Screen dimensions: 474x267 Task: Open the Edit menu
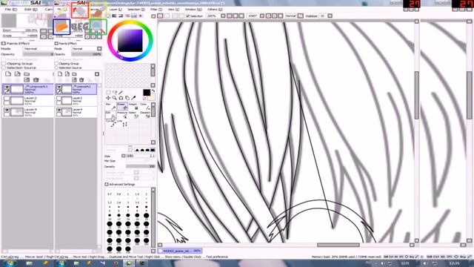pos(30,10)
